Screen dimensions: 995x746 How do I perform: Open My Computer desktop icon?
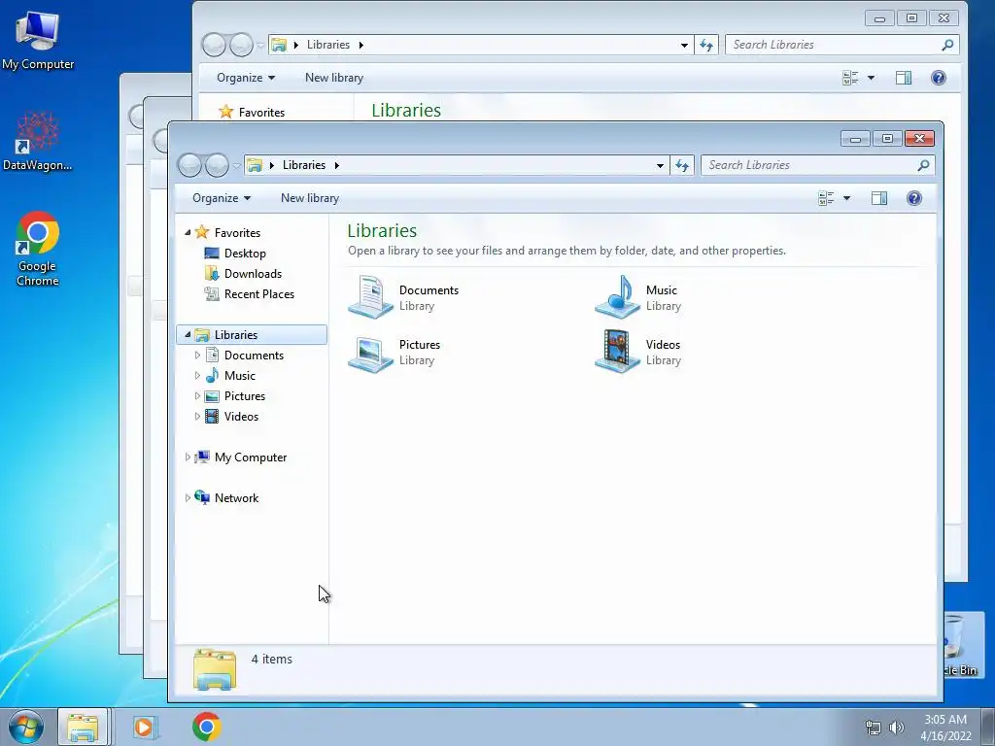tap(38, 40)
